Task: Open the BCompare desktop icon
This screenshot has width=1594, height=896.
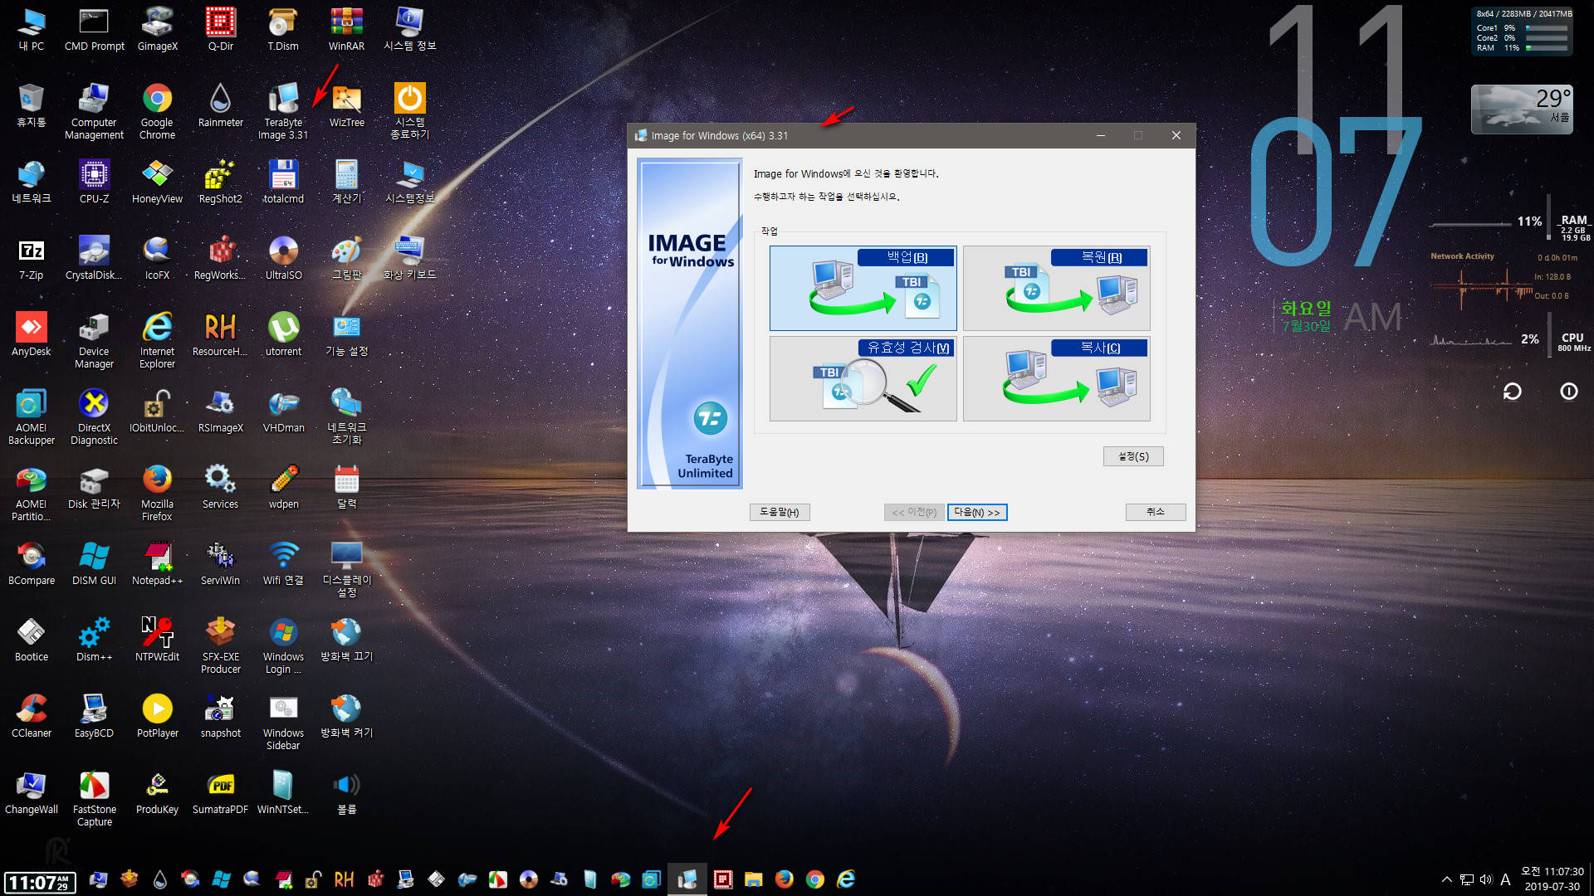Action: (31, 563)
